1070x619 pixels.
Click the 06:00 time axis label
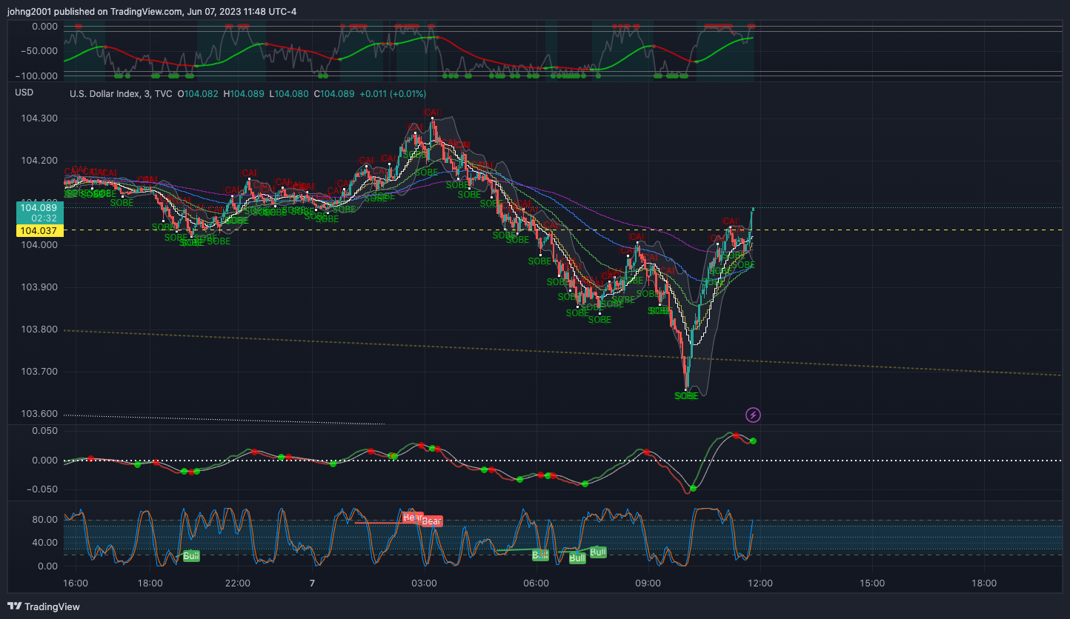click(x=536, y=583)
